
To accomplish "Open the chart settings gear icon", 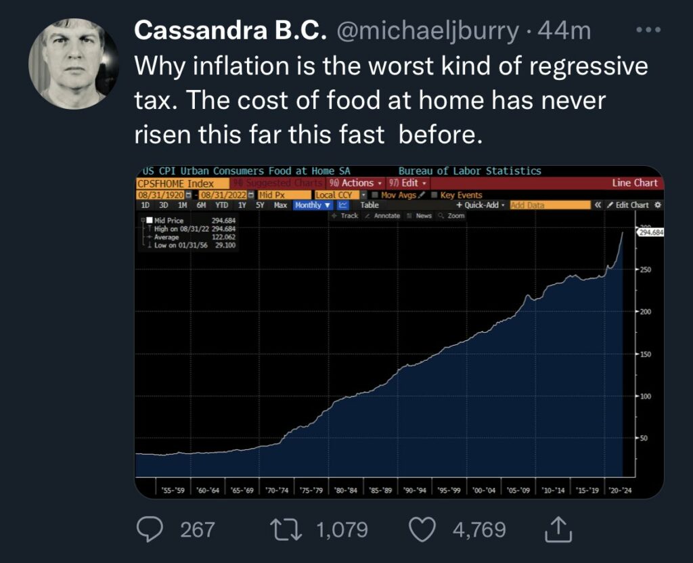I will coord(658,205).
